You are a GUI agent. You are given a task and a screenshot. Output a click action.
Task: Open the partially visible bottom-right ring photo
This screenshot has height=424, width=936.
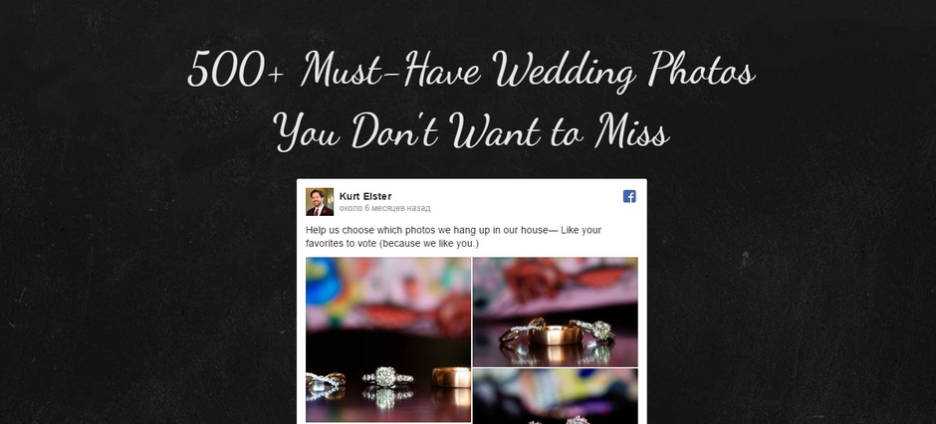tap(556, 396)
